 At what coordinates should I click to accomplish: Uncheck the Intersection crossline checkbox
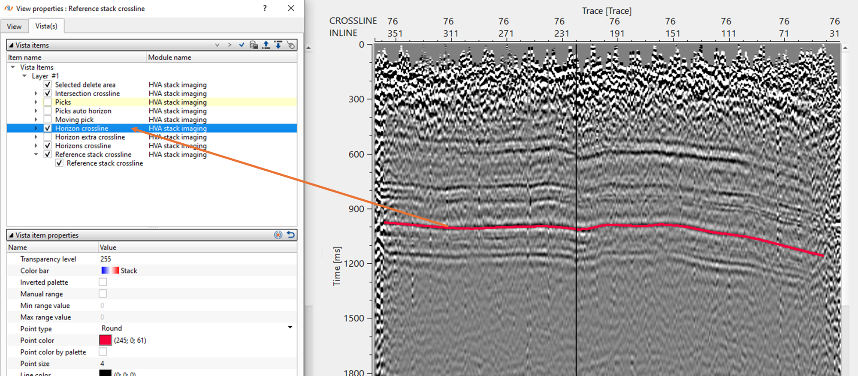tap(48, 93)
